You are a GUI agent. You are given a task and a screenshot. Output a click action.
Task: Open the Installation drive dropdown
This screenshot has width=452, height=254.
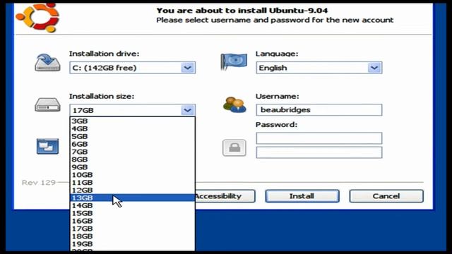point(132,68)
